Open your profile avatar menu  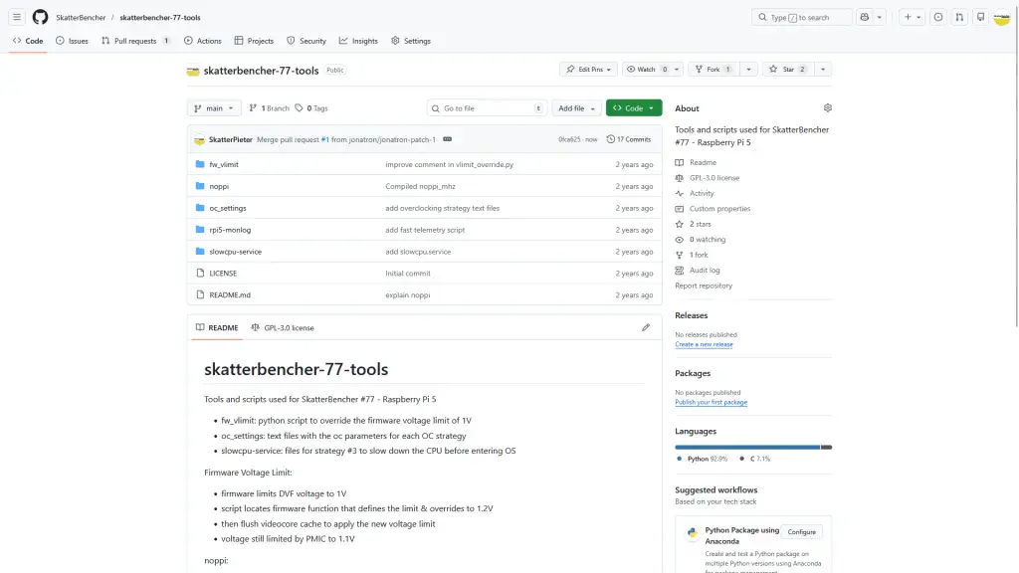point(1001,18)
